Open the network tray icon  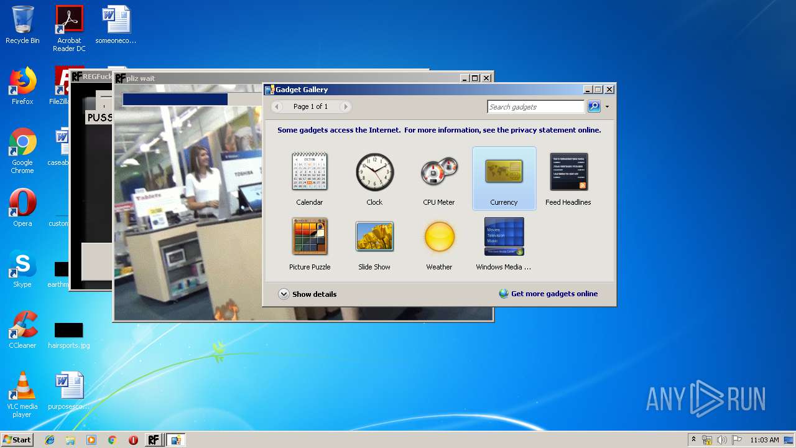(x=707, y=440)
